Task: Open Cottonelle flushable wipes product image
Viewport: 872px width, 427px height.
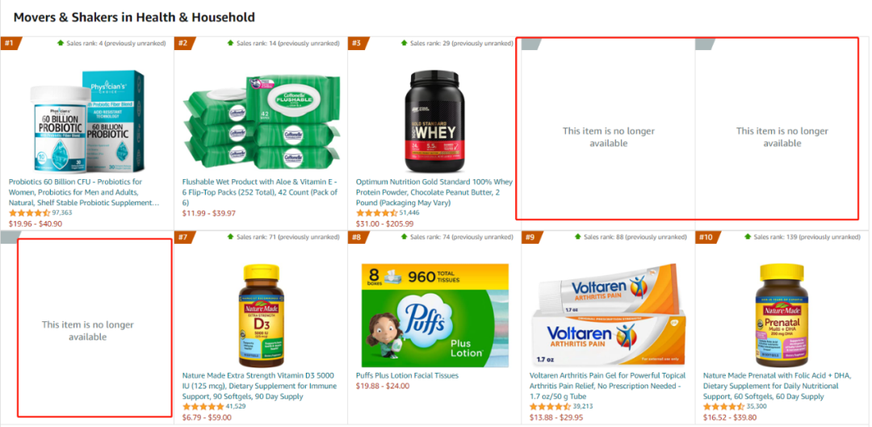Action: 260,121
